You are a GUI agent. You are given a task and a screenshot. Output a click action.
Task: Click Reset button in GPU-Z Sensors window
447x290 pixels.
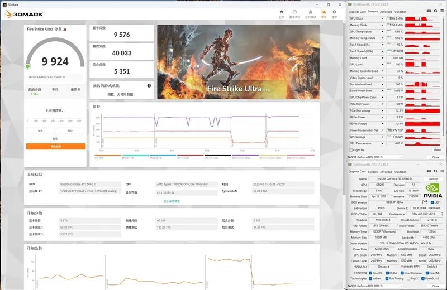[x=438, y=149]
